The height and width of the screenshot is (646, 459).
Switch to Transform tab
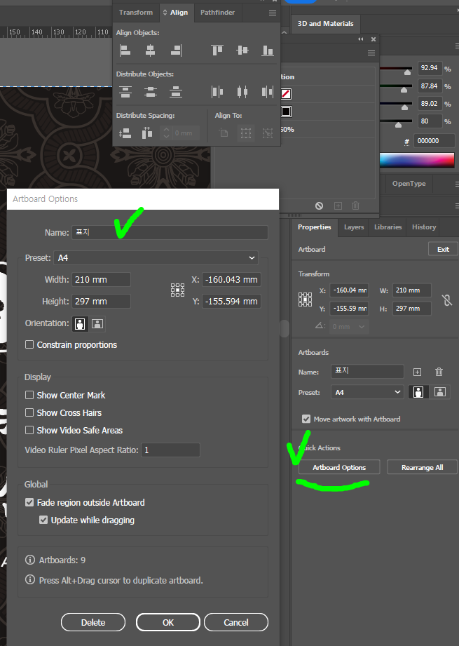(136, 13)
